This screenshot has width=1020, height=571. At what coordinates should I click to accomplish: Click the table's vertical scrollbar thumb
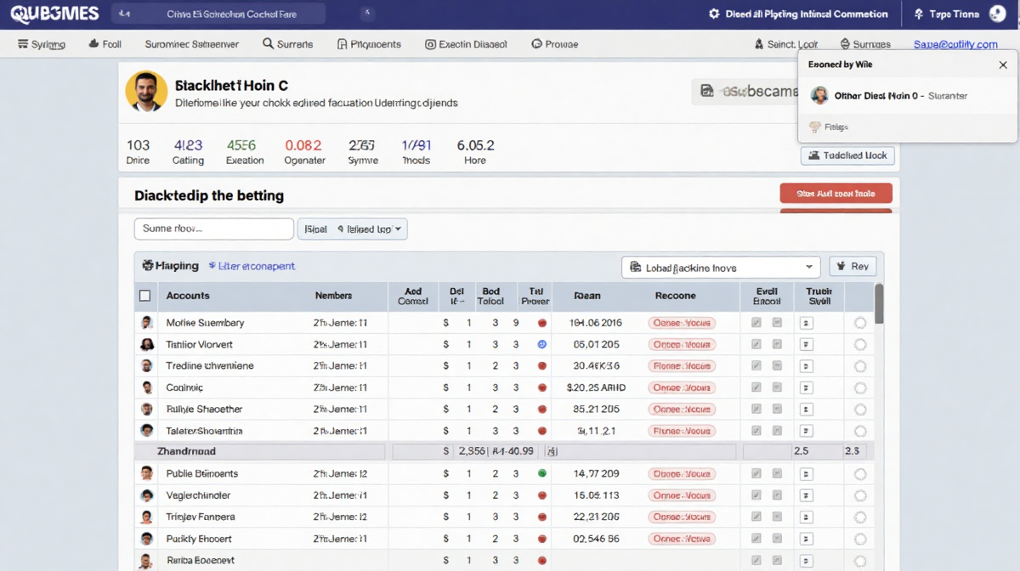(879, 303)
